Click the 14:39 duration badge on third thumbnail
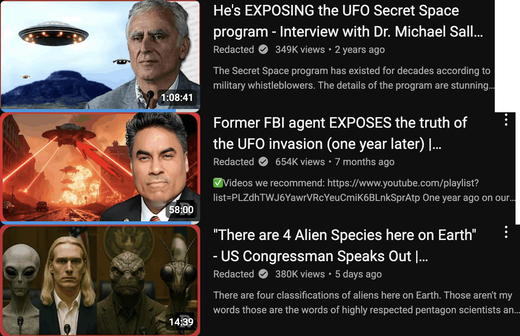The height and width of the screenshot is (336, 520). coord(181,322)
